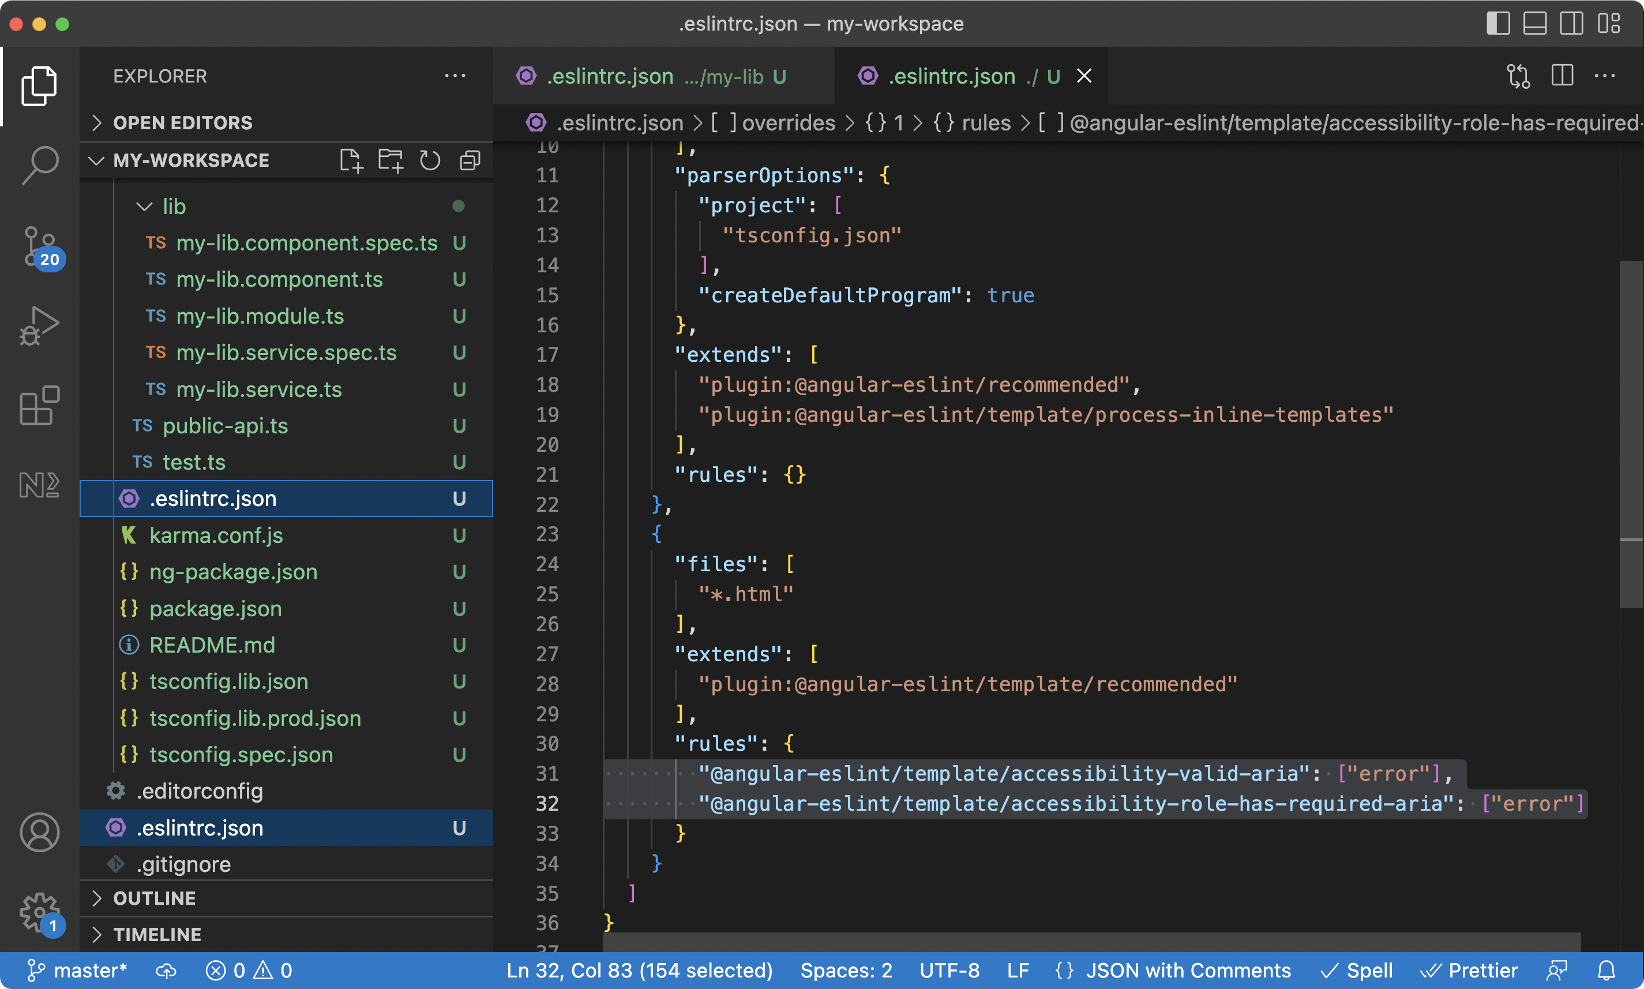Click New File icon in explorer header
This screenshot has width=1644, height=989.
click(351, 160)
